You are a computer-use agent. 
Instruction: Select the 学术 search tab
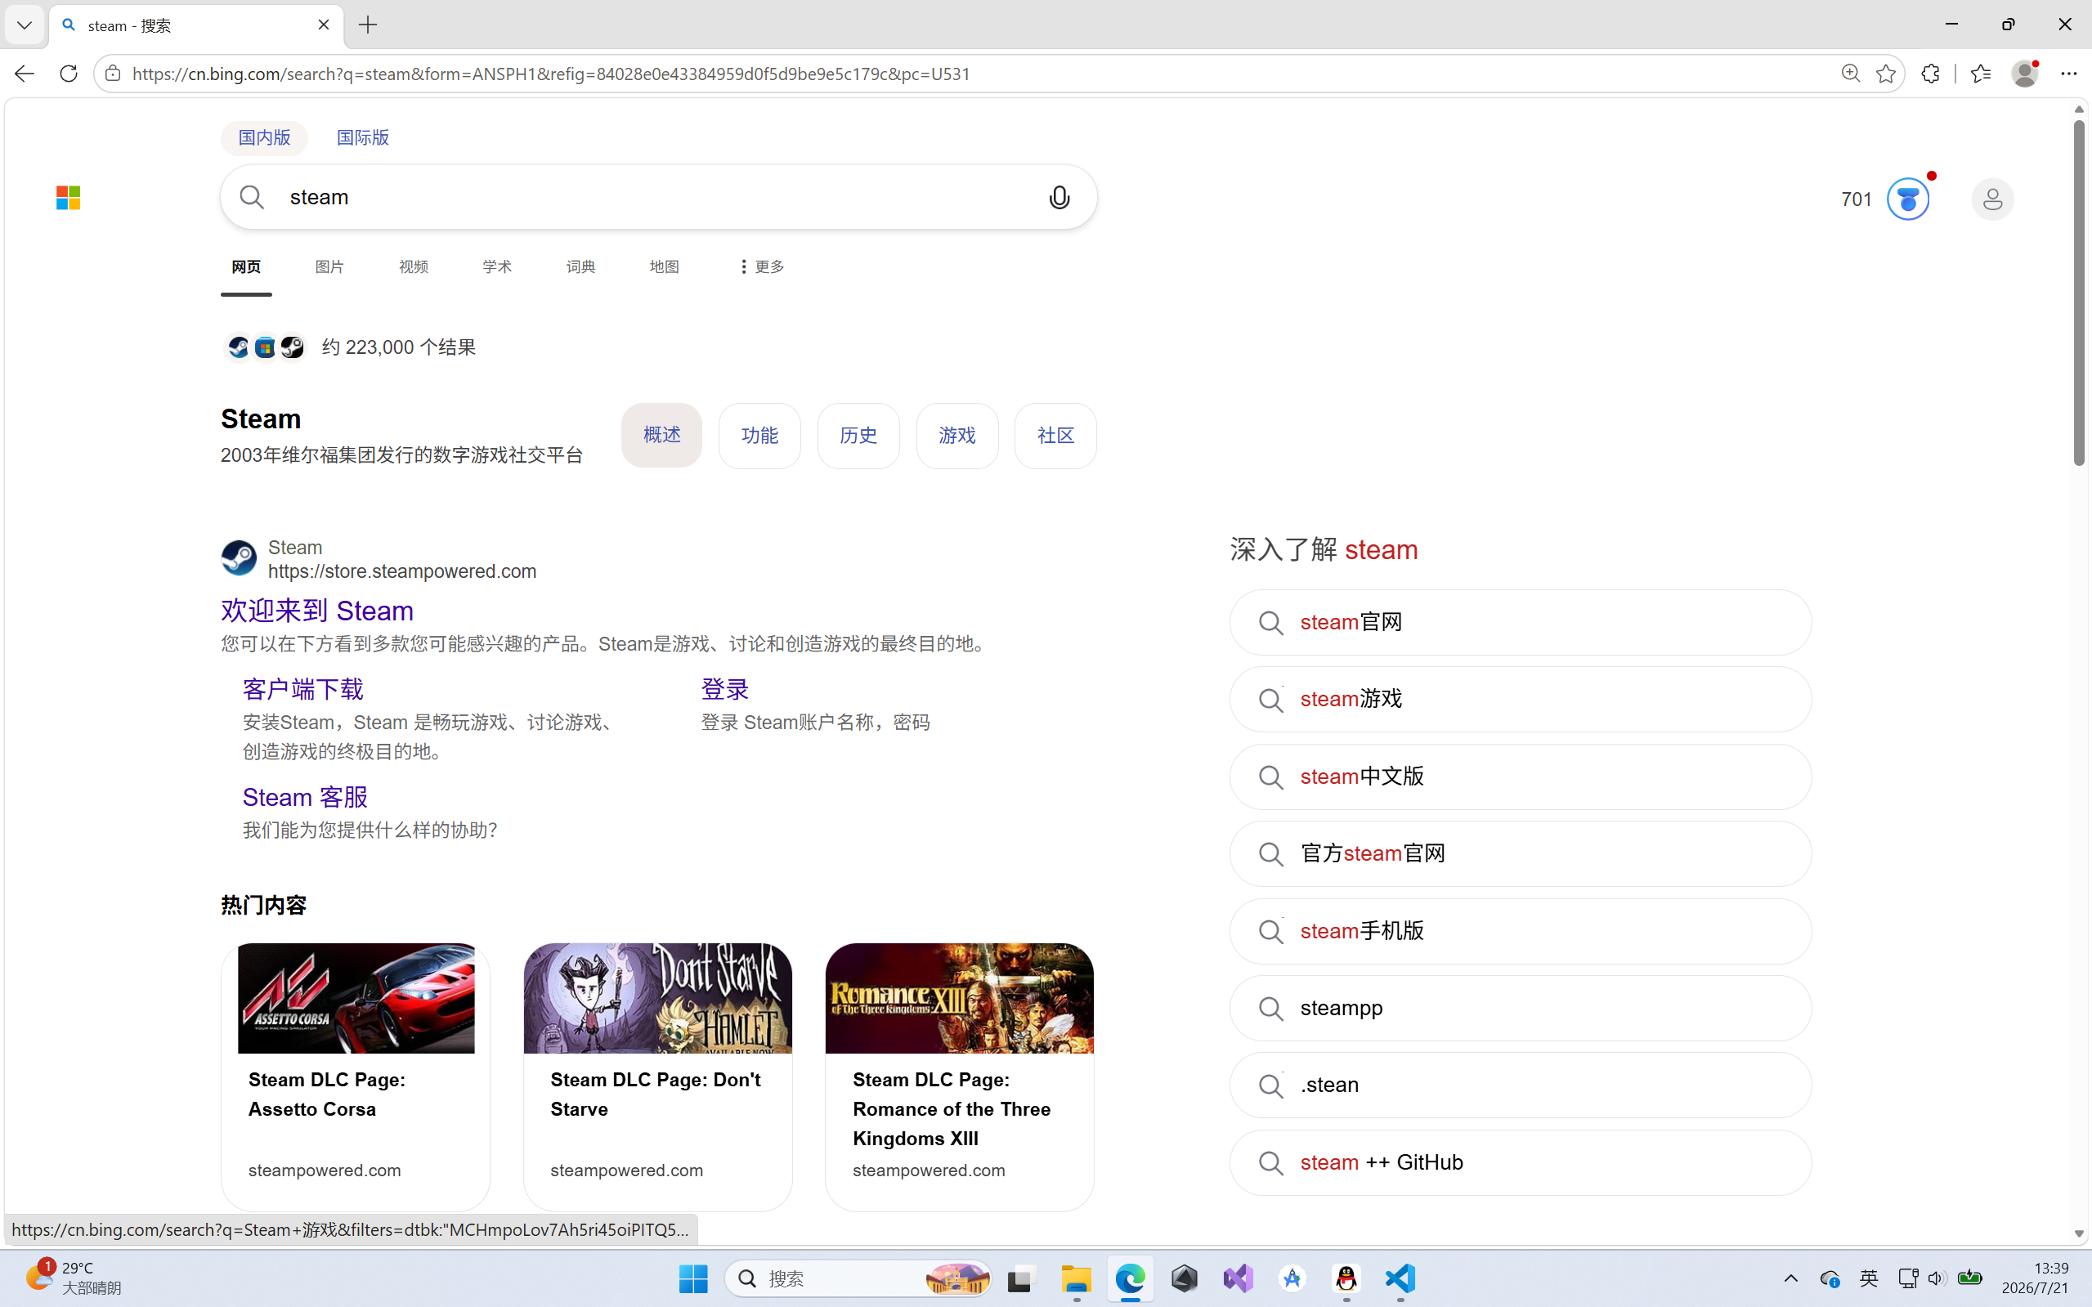[x=497, y=266]
